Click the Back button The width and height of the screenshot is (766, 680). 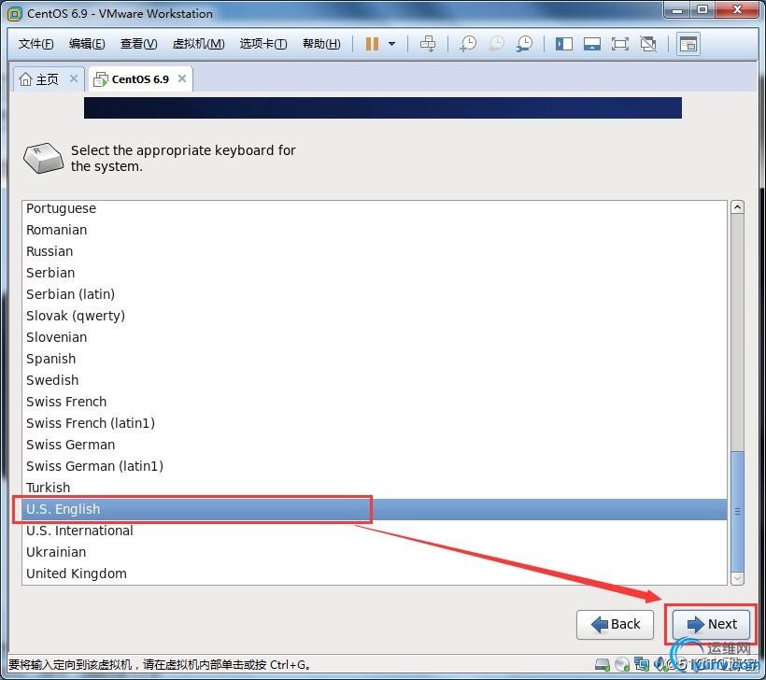[x=615, y=624]
